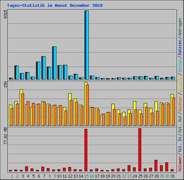Click day label 14 on the x-axis
The image size is (184, 180).
coord(81,176)
